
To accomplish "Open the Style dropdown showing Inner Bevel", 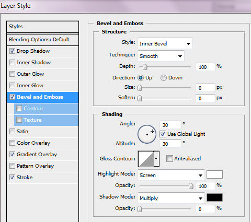I will pyautogui.click(x=165, y=43).
